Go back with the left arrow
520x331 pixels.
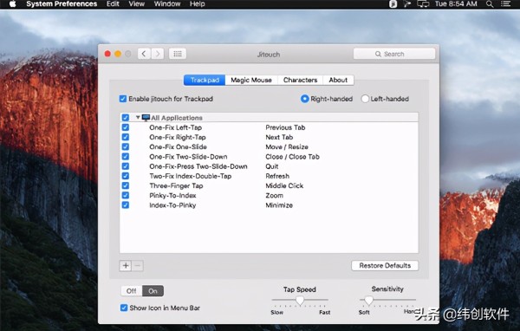[x=144, y=54]
